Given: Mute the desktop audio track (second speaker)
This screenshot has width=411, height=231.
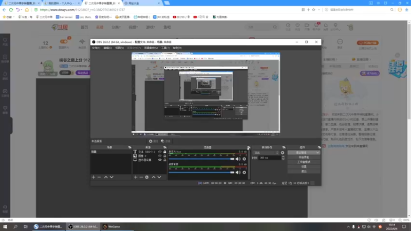Looking at the screenshot, I should click(x=238, y=172).
